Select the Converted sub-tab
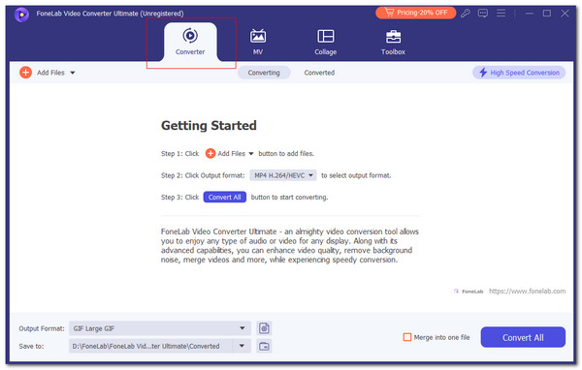Image resolution: width=582 pixels, height=370 pixels. [x=319, y=73]
